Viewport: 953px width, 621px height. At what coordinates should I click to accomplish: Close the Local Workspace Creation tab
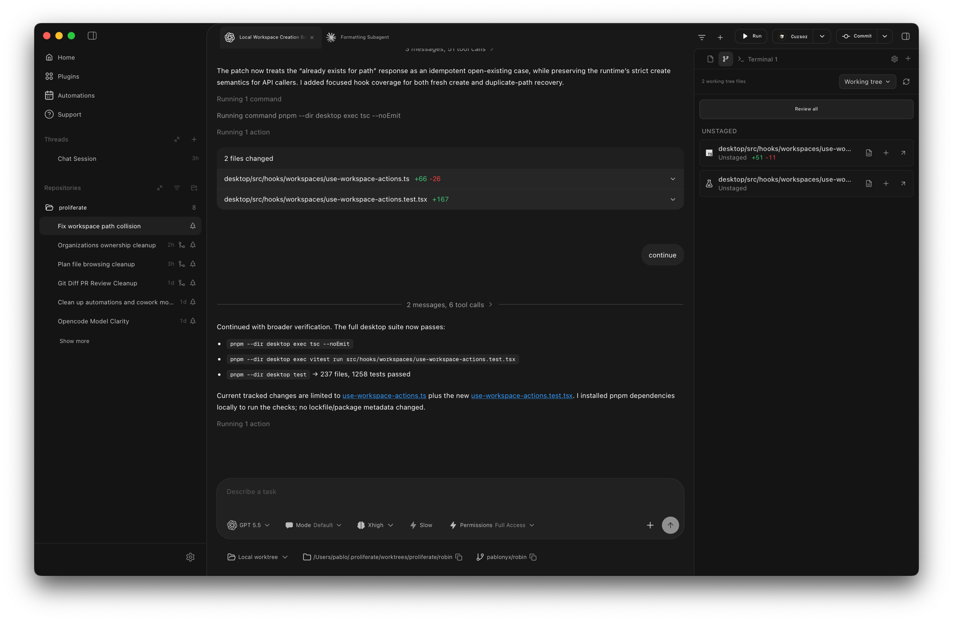(312, 37)
